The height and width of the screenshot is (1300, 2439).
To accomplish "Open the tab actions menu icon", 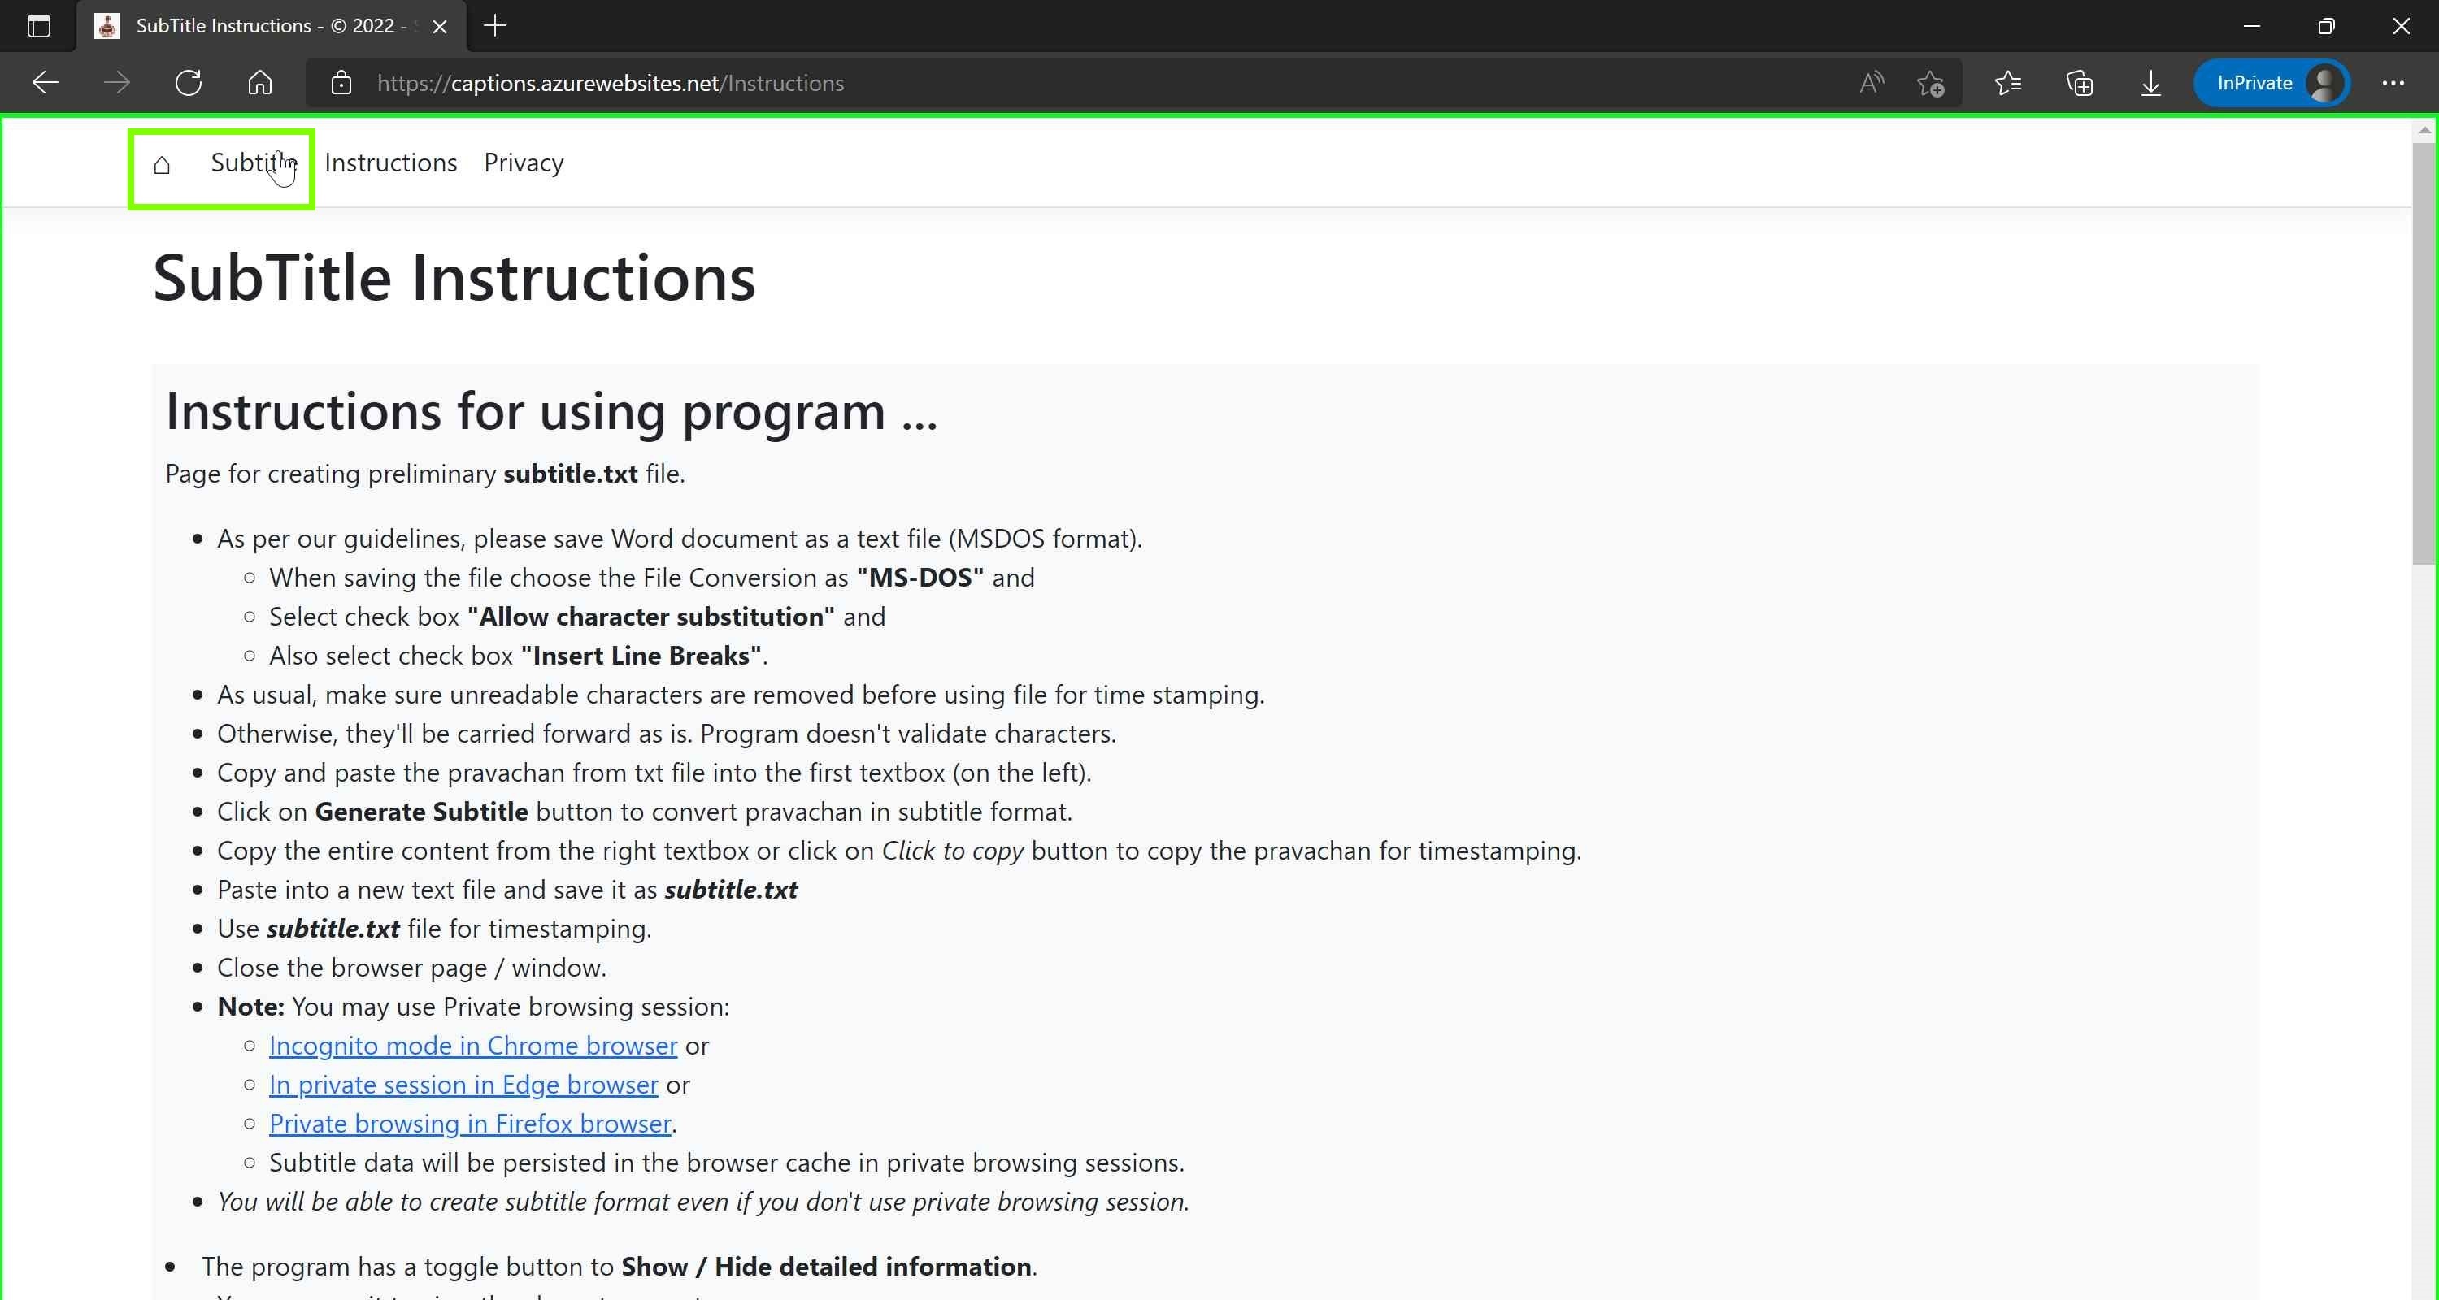I will click(39, 25).
